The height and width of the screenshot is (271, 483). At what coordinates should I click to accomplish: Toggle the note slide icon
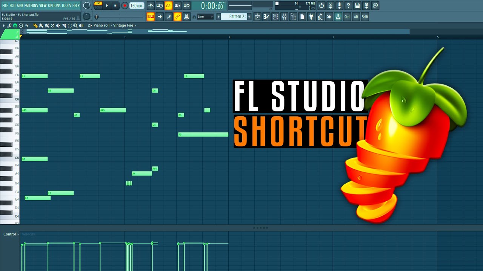[169, 17]
